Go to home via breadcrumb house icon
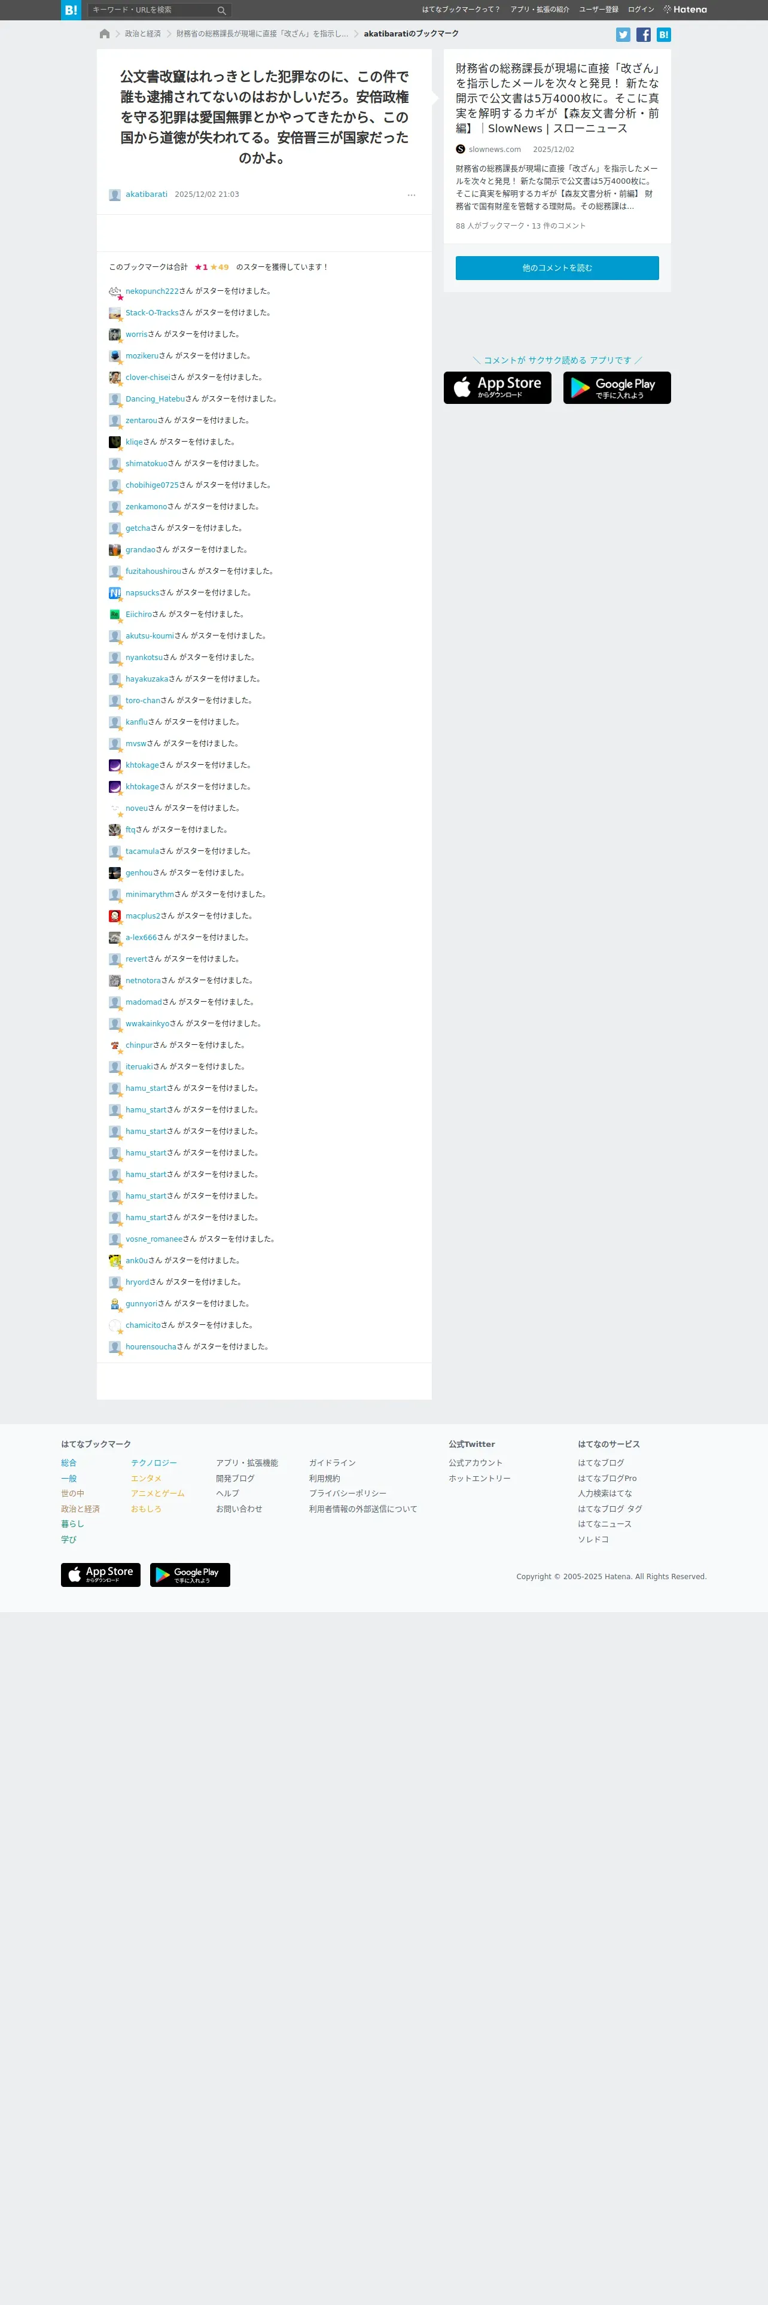 click(105, 34)
